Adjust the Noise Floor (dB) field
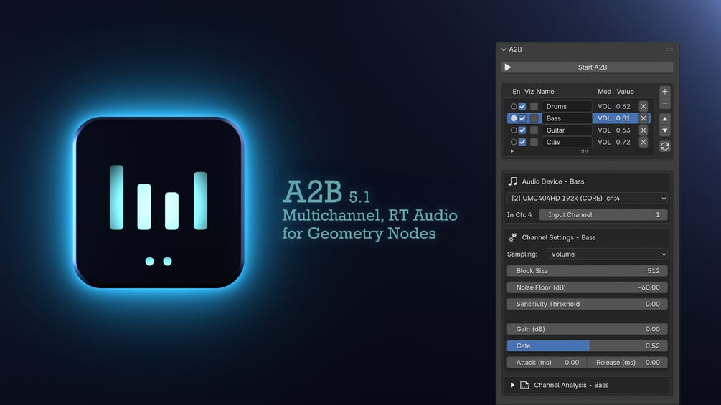Viewport: 721px width, 405px height. (587, 287)
